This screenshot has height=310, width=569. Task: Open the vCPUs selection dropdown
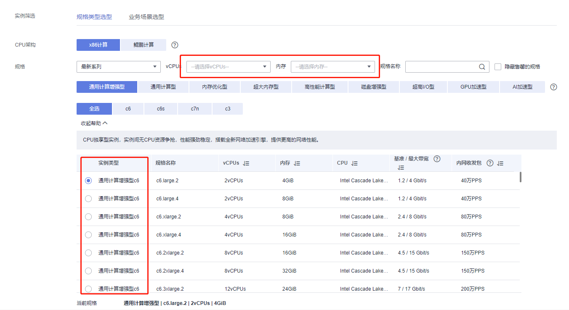pyautogui.click(x=227, y=66)
